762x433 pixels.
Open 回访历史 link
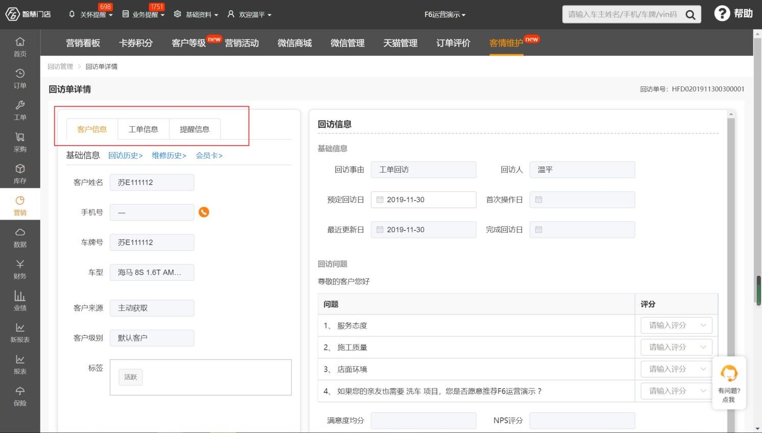click(x=126, y=155)
